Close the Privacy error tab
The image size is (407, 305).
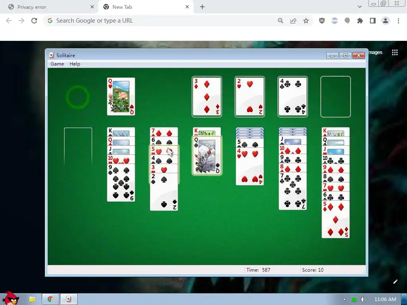92,7
